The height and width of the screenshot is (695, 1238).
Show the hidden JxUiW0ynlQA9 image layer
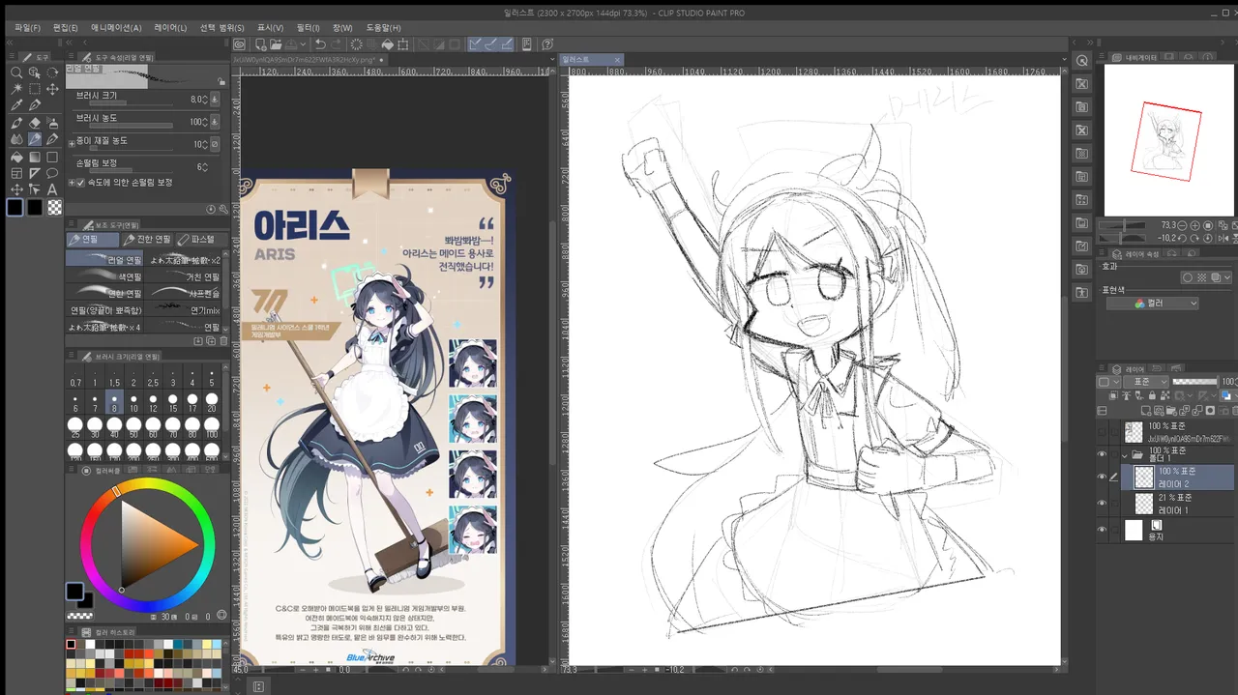click(x=1102, y=432)
